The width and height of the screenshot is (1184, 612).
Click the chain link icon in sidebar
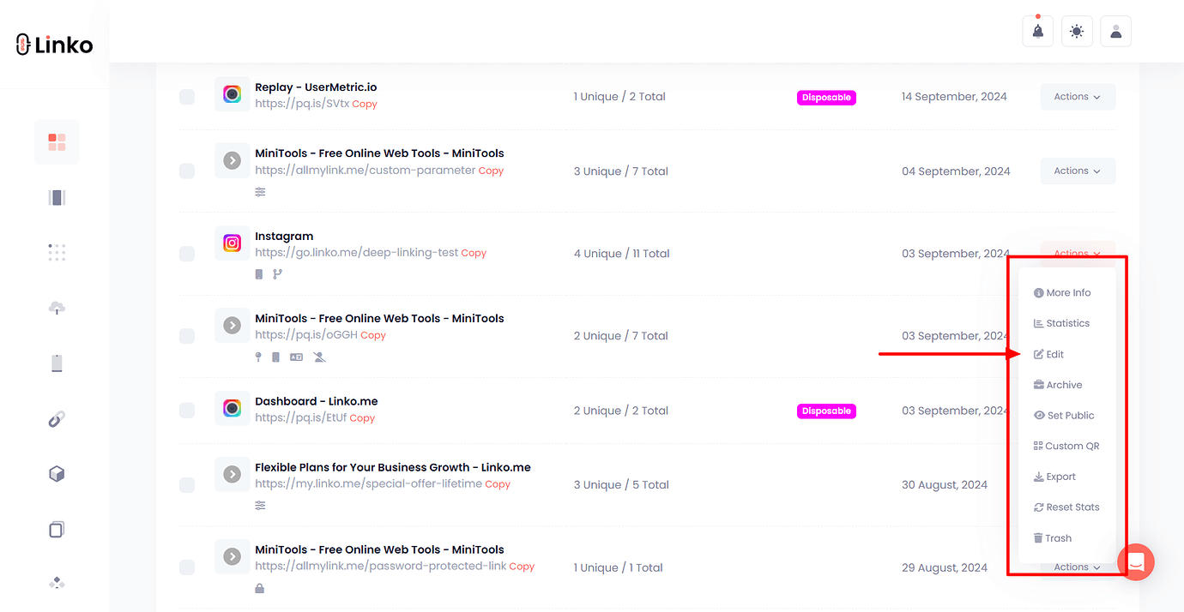tap(57, 419)
